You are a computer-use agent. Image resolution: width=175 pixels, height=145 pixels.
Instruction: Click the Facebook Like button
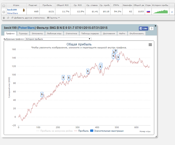(143, 28)
